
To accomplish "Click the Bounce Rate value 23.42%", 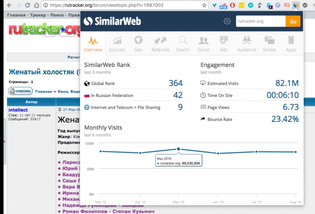I will [285, 119].
